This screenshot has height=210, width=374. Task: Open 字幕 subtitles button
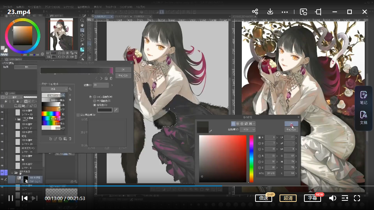click(x=313, y=198)
